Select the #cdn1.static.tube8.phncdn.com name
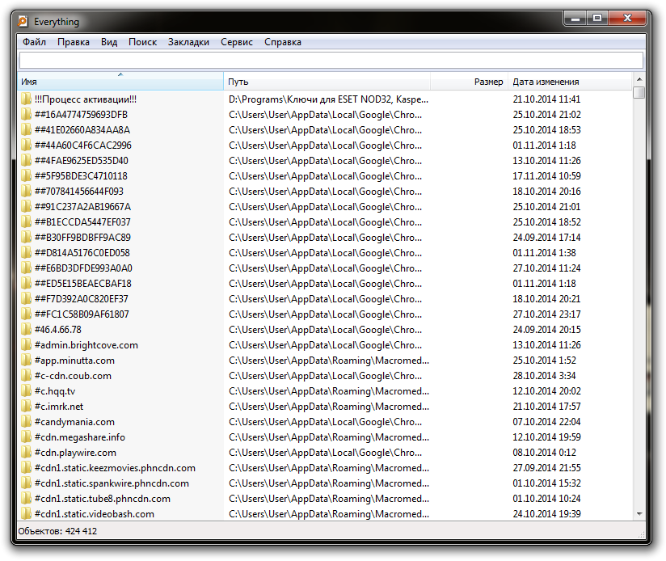This screenshot has width=666, height=561. click(x=103, y=499)
